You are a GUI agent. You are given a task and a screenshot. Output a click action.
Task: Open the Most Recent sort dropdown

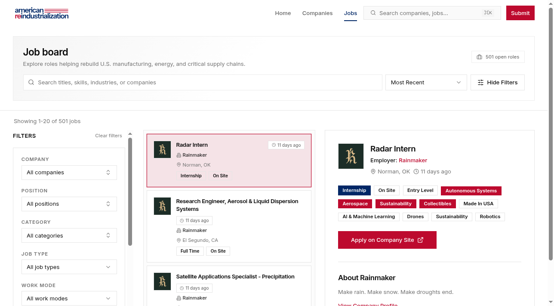(426, 82)
